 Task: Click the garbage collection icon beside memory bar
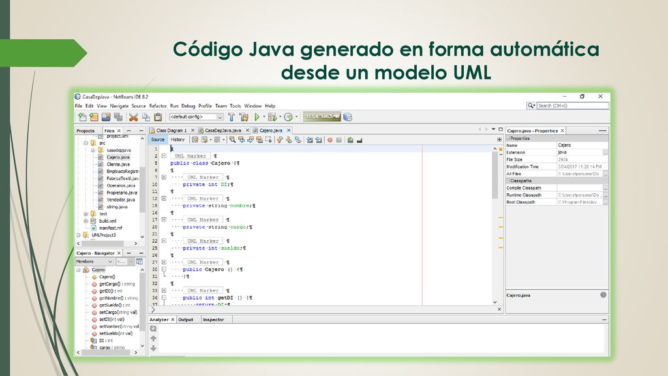pos(348,117)
